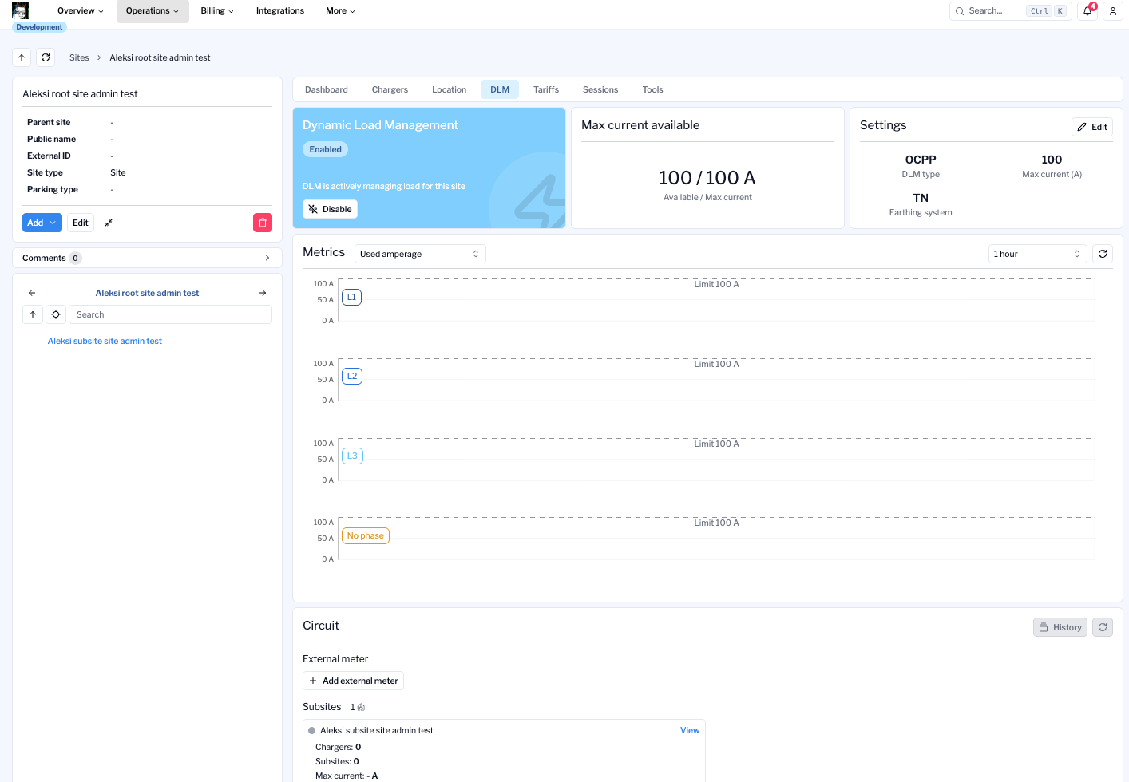Click the collapse panel arrows icon
1129x782 pixels.
(x=109, y=223)
